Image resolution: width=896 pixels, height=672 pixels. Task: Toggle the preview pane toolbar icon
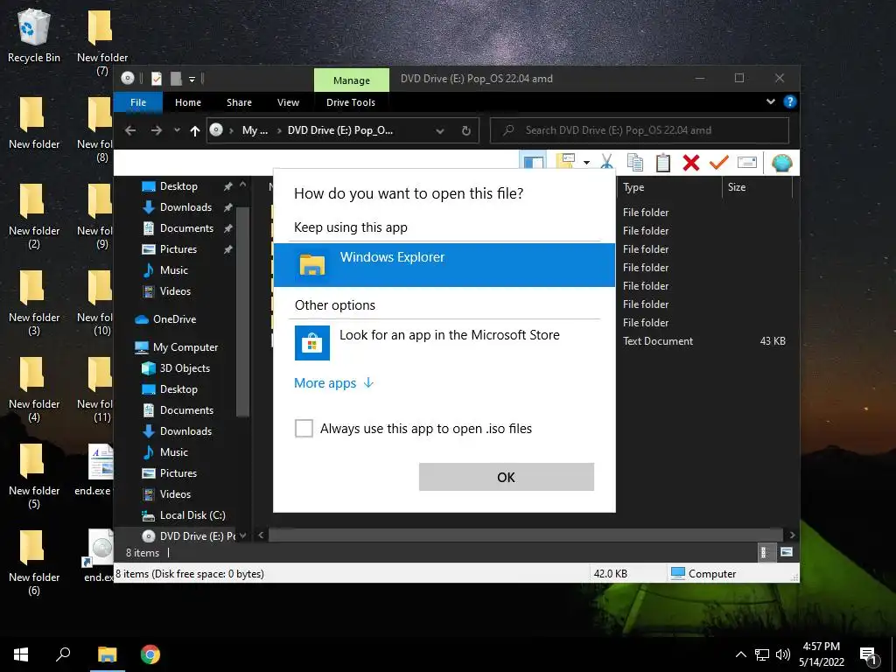click(x=533, y=162)
